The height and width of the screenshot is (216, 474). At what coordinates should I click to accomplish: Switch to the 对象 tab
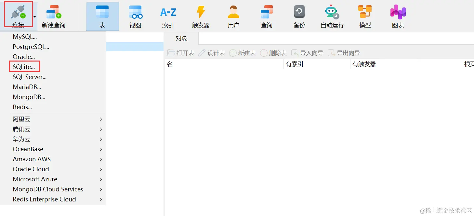point(182,39)
